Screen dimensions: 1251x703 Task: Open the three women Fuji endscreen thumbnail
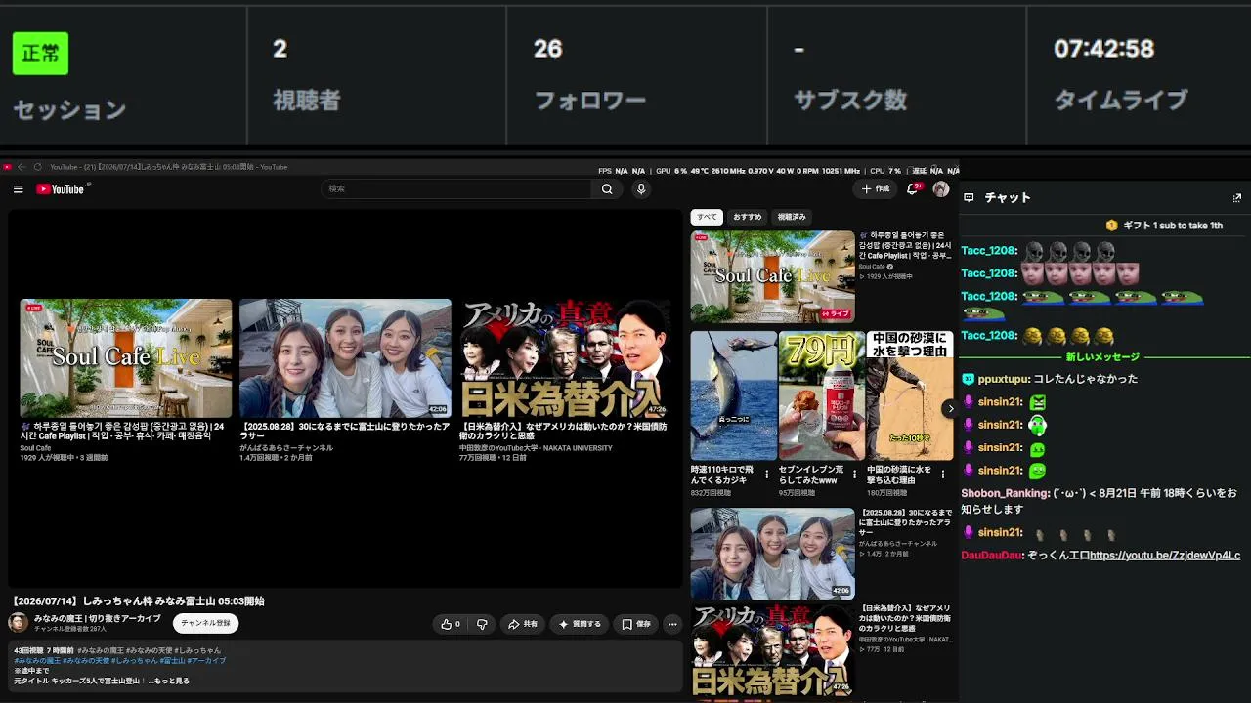pyautogui.click(x=345, y=358)
